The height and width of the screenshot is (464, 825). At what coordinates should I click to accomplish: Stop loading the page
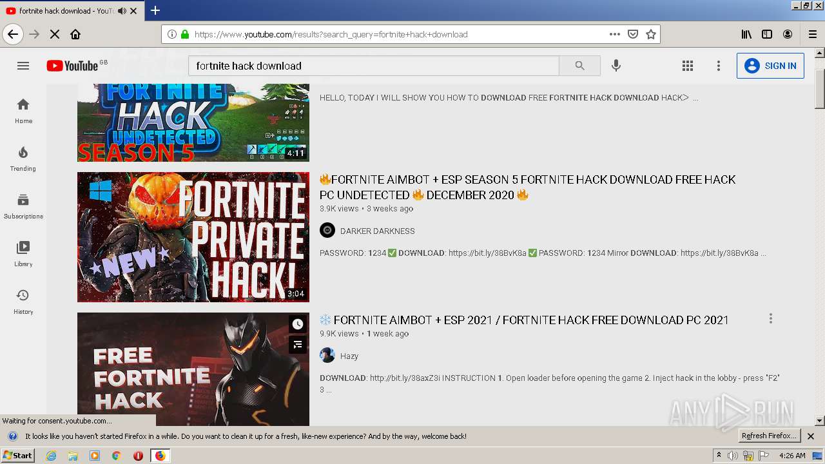point(55,34)
